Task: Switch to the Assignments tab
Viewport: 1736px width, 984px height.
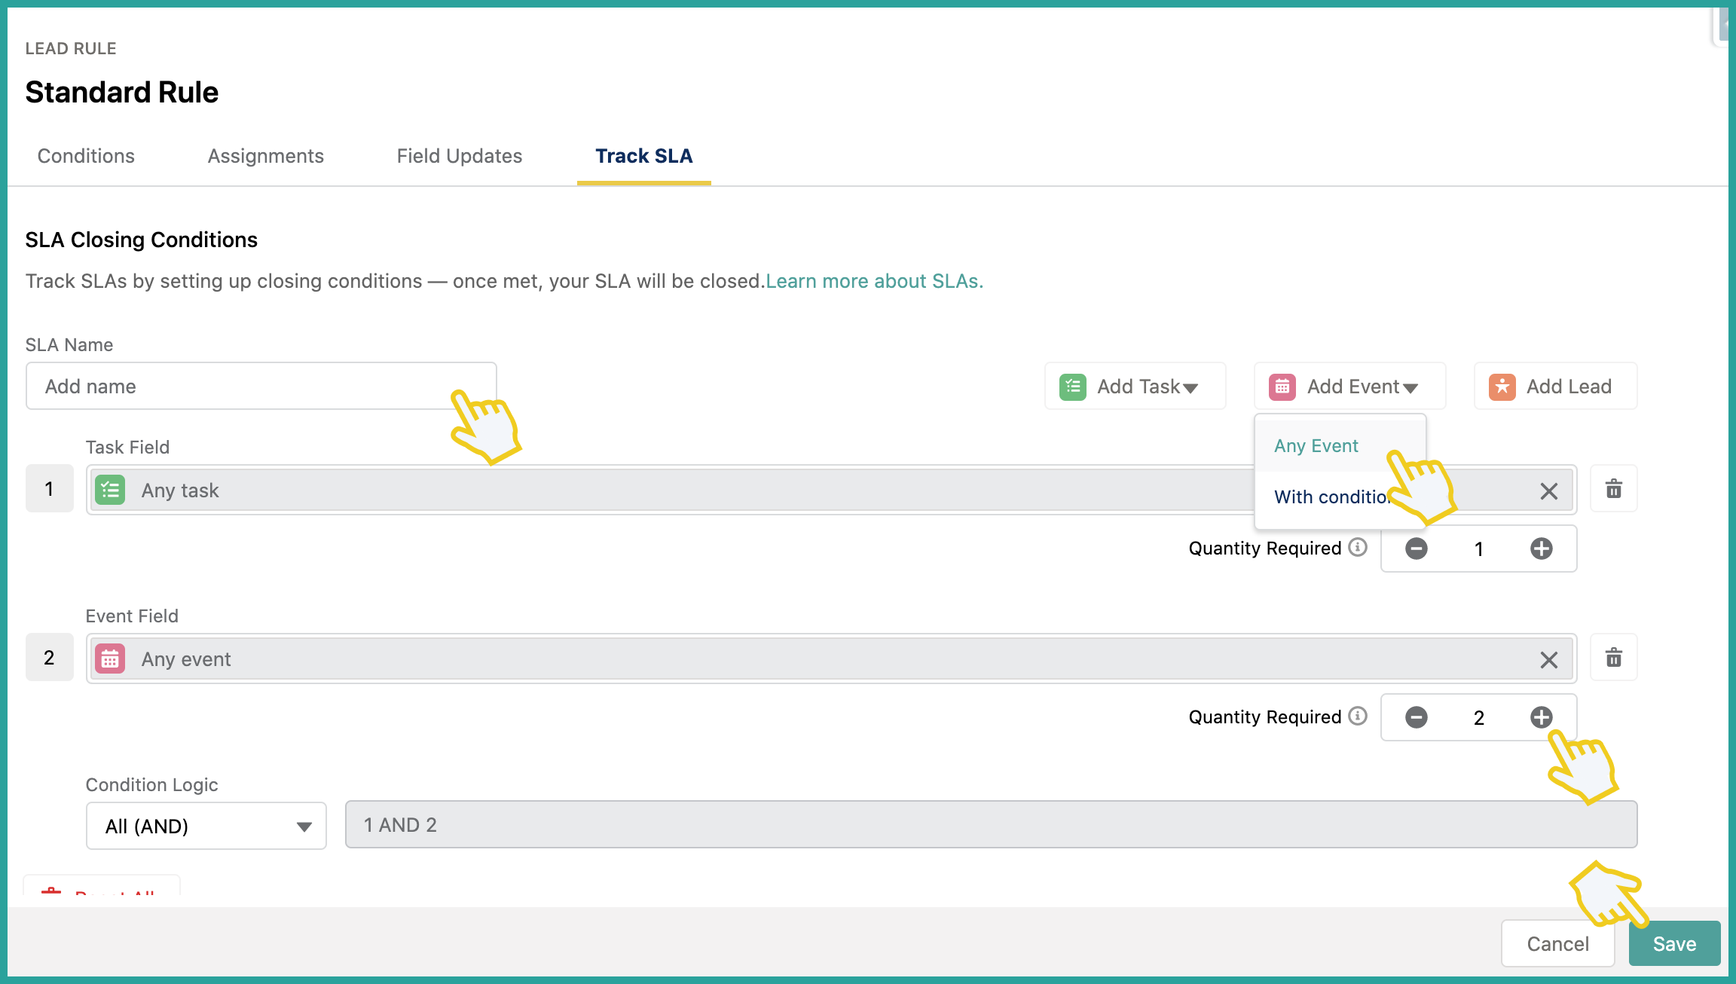Action: pos(265,156)
